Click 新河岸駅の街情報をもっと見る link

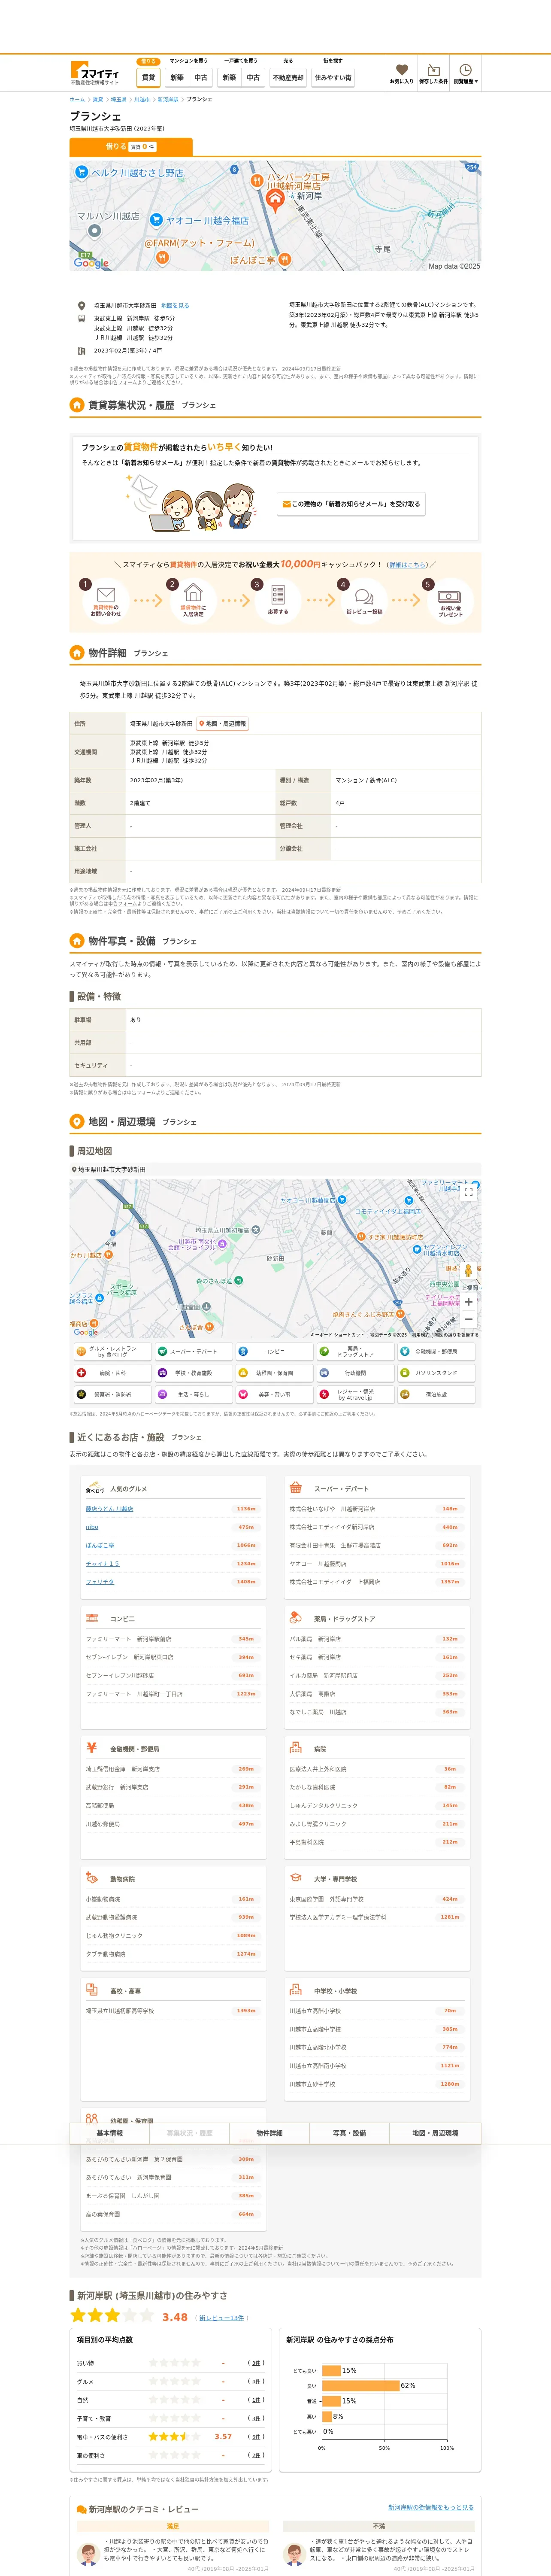tap(431, 2507)
